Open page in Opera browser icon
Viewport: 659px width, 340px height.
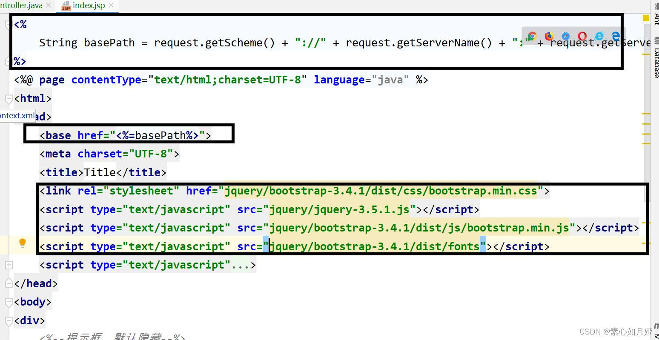click(582, 36)
